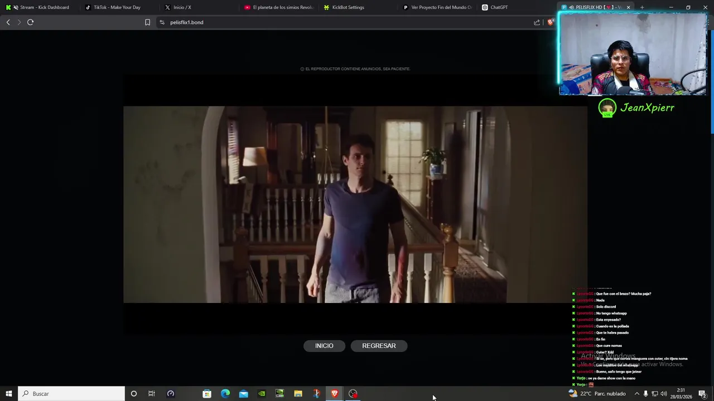Open the Windows Start menu
The height and width of the screenshot is (401, 714).
[x=8, y=394]
